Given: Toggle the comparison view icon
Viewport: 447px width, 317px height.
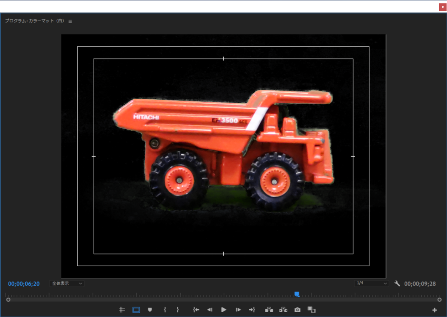Looking at the screenshot, I should tap(311, 310).
